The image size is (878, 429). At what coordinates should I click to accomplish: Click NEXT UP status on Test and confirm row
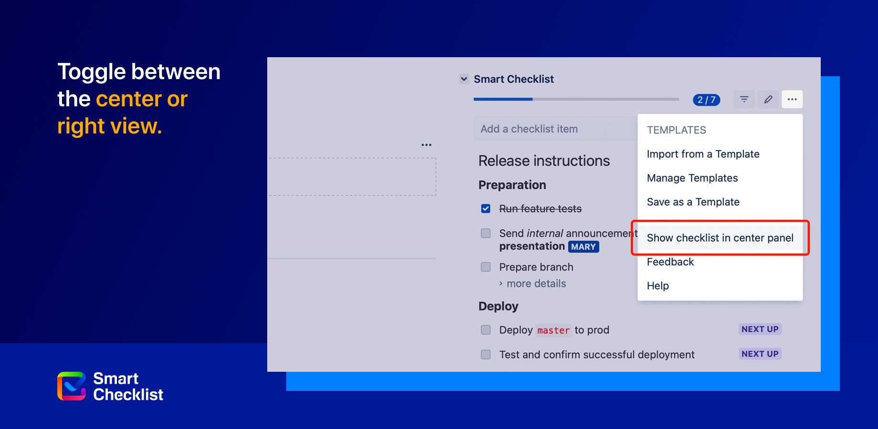760,354
